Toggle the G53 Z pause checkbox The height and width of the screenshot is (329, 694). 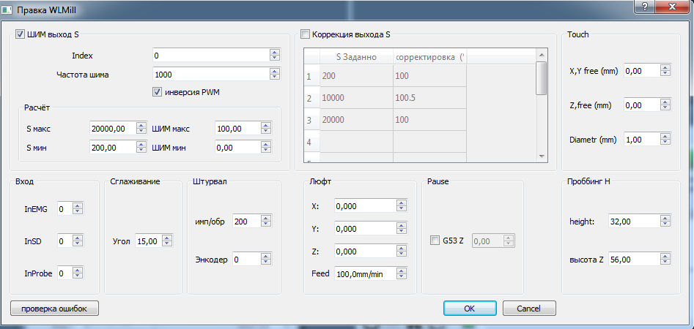pyautogui.click(x=435, y=241)
